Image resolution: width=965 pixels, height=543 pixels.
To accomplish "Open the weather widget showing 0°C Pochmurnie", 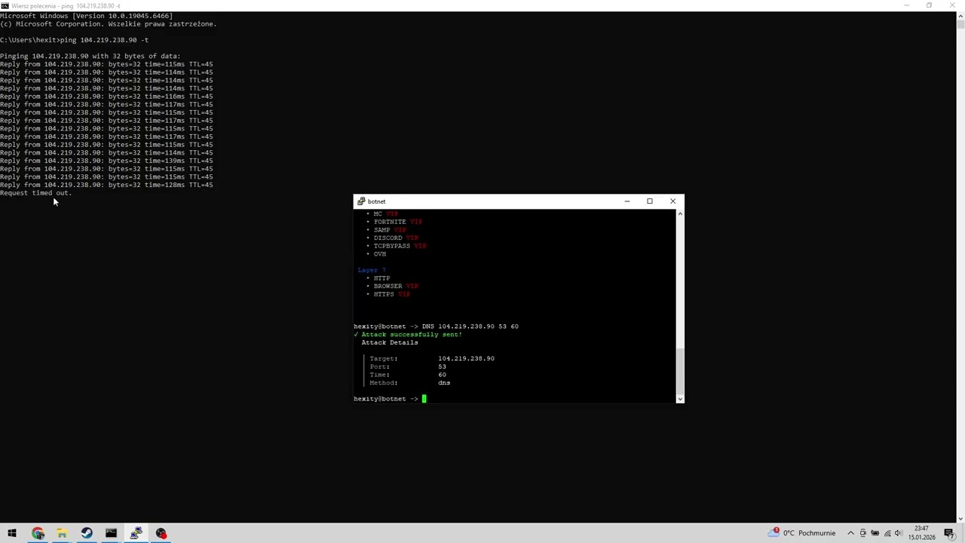I will [x=802, y=533].
